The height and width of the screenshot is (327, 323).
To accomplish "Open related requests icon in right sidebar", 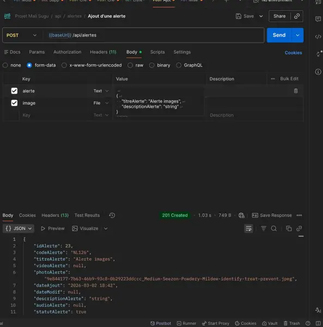I will tap(319, 54).
